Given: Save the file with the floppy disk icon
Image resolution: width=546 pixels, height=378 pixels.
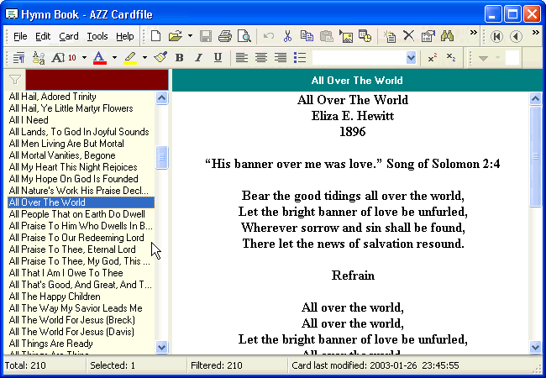Looking at the screenshot, I should [206, 36].
